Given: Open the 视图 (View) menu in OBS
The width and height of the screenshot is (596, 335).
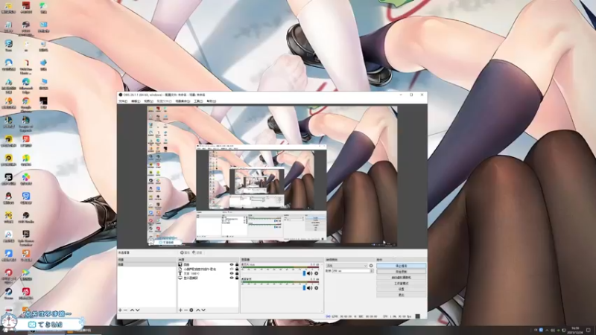Looking at the screenshot, I should coord(148,101).
